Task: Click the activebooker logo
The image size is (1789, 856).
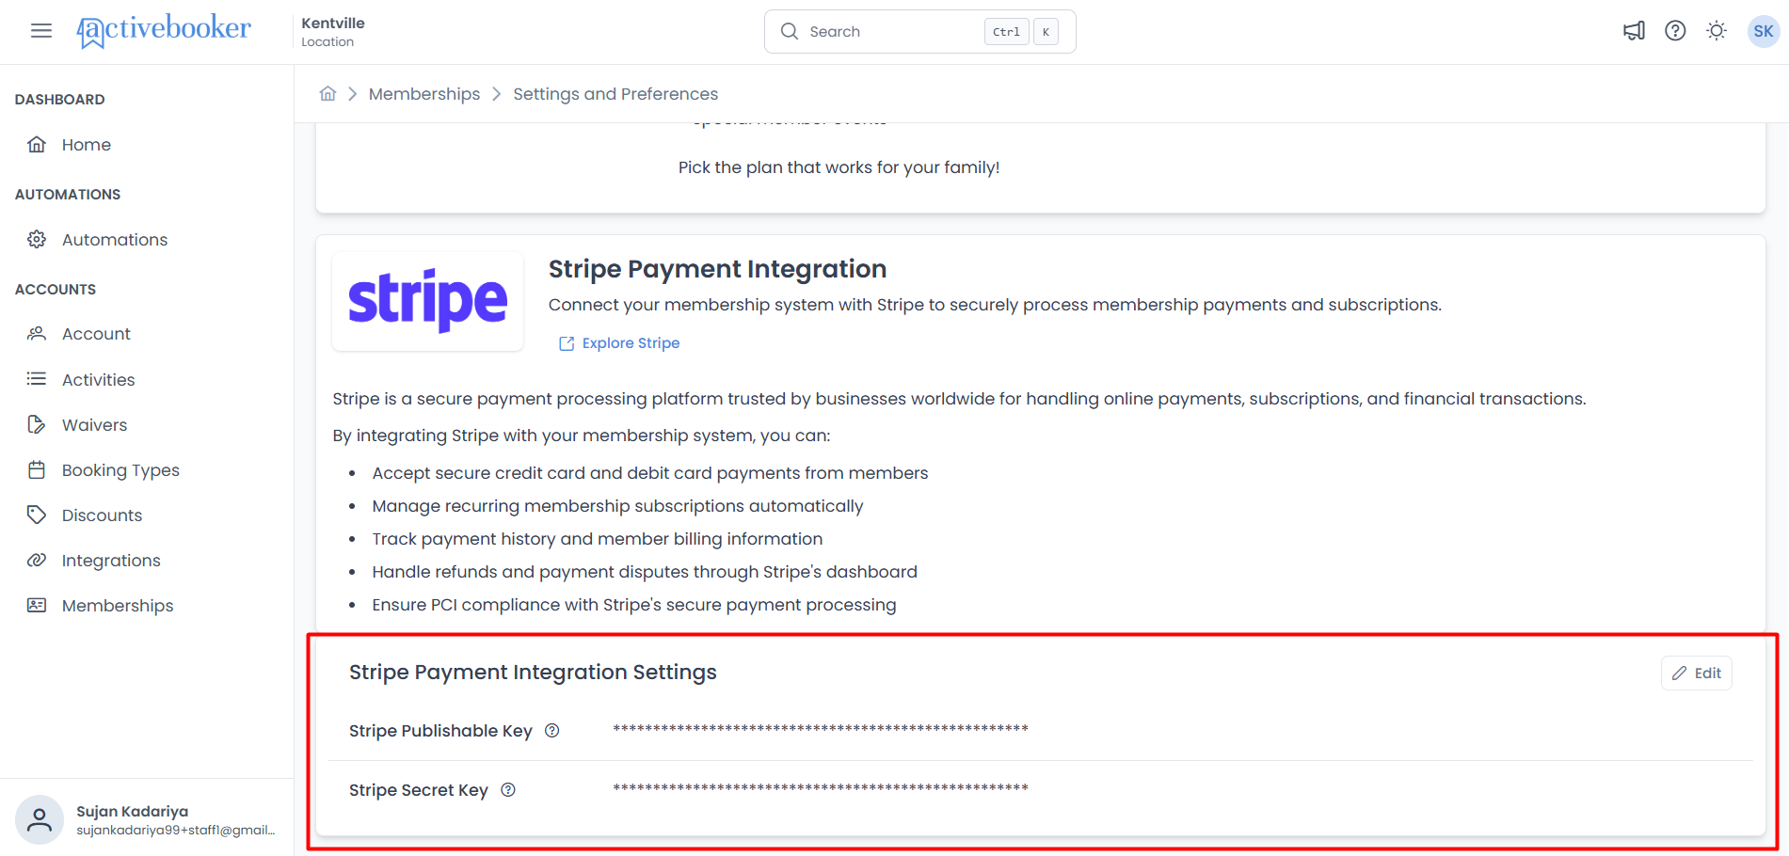Action: point(164,30)
